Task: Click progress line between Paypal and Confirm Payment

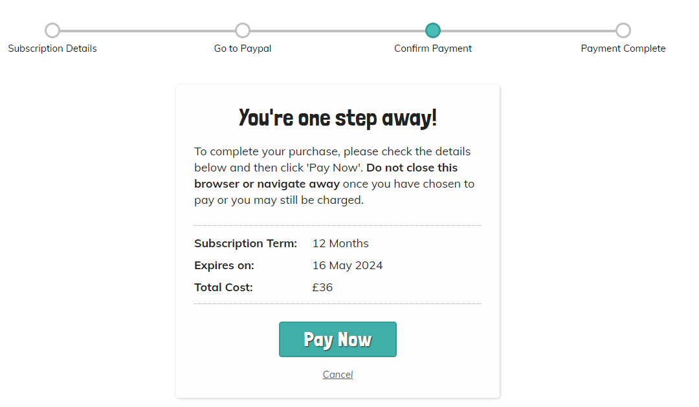Action: pos(338,30)
